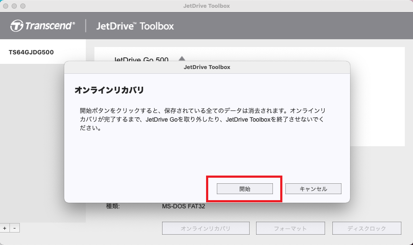413x245 pixels.
Task: Click the Transcend logo in the header
Action: tap(43, 26)
